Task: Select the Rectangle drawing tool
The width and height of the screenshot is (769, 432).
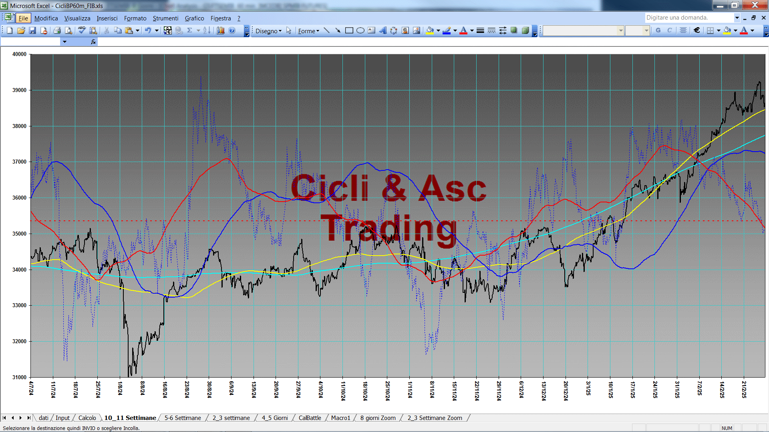Action: click(349, 30)
